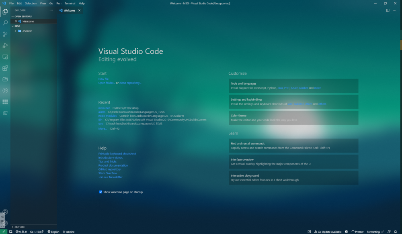Image resolution: width=402 pixels, height=234 pixels.
Task: Open the recent alarm folder
Action: (102, 112)
